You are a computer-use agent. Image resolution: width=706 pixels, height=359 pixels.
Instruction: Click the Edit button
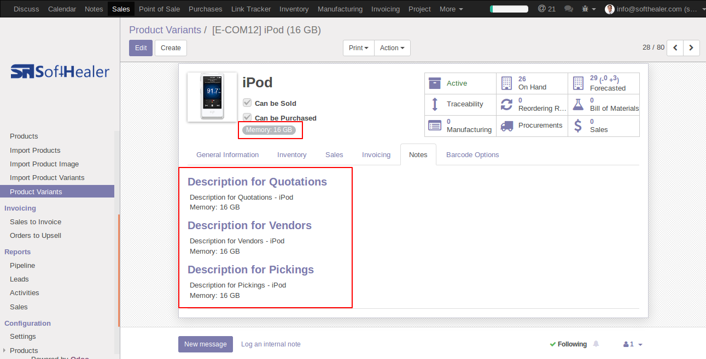click(141, 48)
